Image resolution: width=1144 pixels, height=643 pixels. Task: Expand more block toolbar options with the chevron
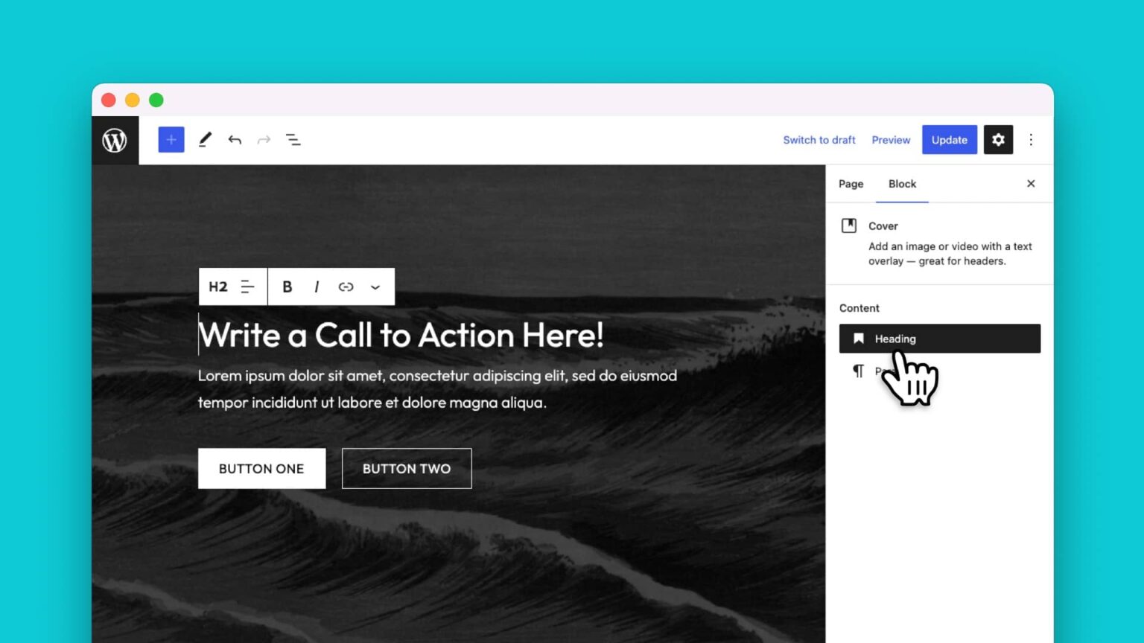(375, 287)
